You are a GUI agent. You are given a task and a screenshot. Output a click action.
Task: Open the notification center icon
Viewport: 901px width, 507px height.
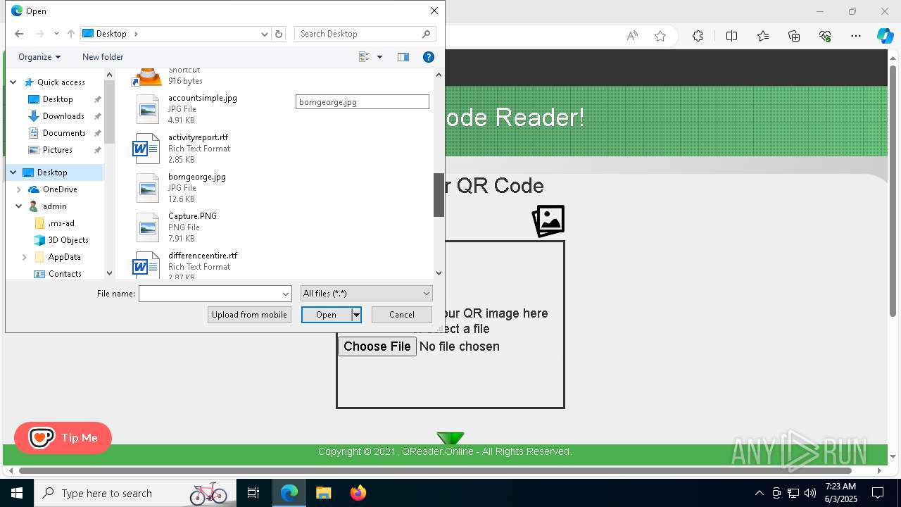pyautogui.click(x=878, y=493)
